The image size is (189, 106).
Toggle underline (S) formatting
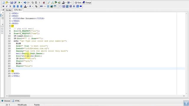point(10,6)
